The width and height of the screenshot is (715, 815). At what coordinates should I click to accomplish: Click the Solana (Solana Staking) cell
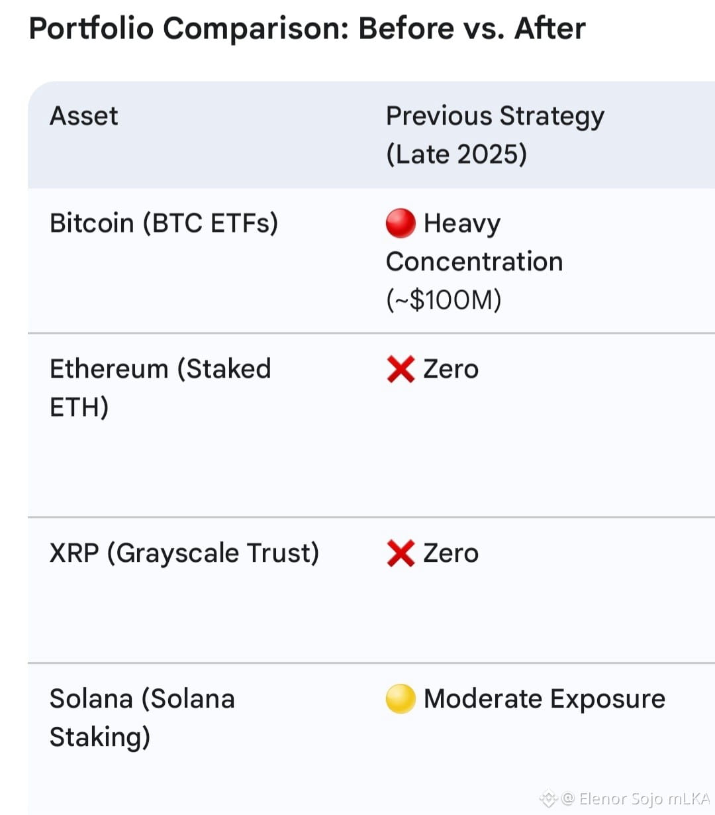(142, 718)
